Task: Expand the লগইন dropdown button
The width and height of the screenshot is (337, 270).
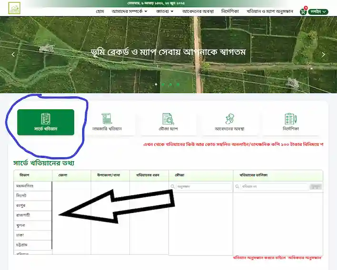Action: click(318, 11)
